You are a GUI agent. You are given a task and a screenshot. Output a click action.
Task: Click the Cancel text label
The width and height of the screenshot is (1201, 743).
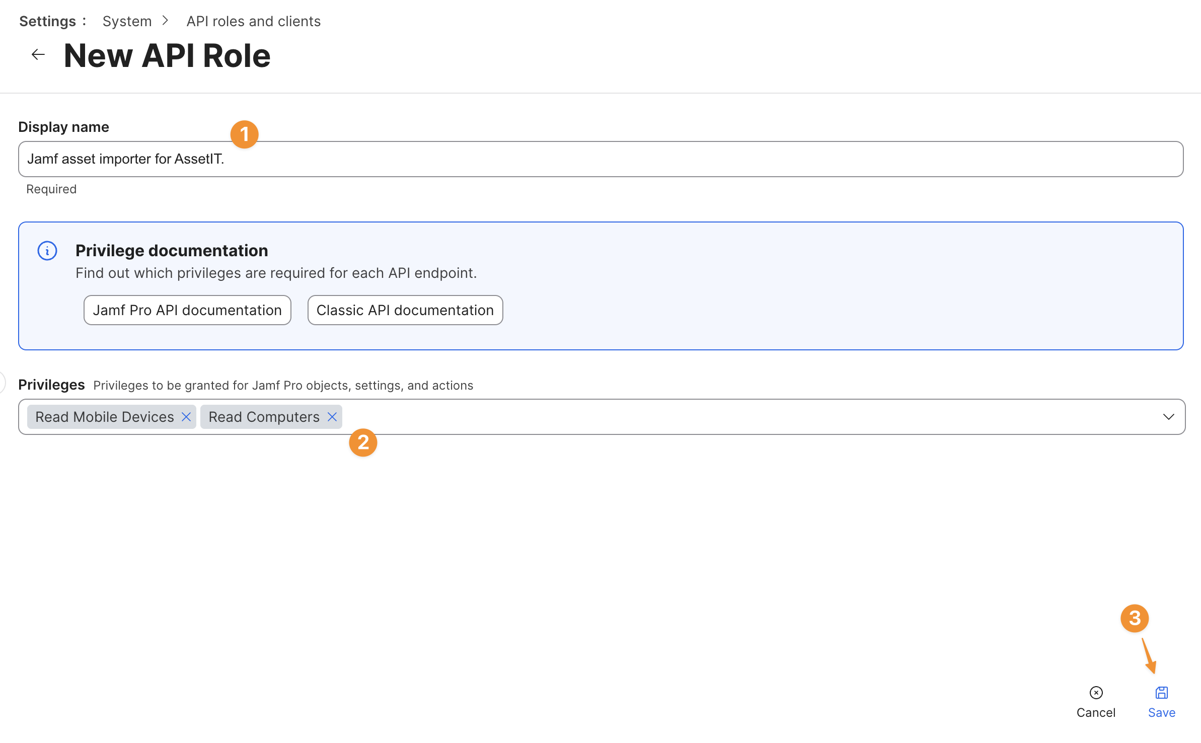tap(1096, 713)
